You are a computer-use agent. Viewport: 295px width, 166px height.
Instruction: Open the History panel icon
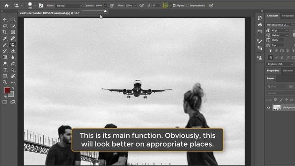[260, 18]
